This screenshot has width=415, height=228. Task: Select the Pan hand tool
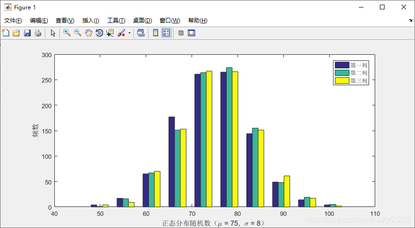89,33
